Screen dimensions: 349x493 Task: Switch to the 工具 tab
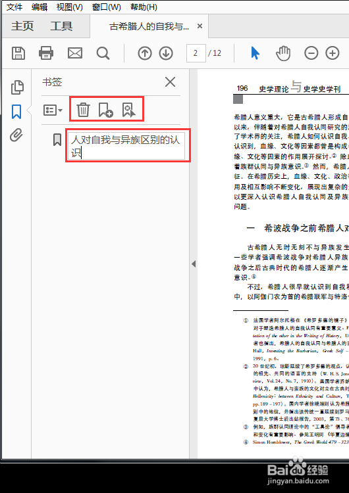coord(61,26)
